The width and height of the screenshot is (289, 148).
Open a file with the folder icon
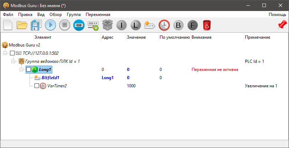[22, 25]
